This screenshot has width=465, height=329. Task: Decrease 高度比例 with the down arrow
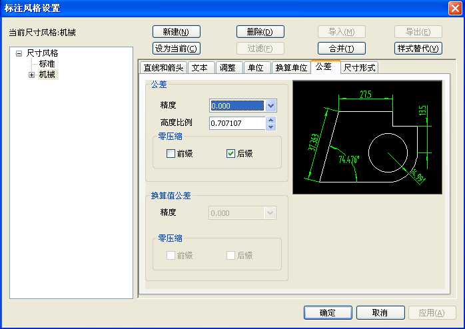pos(270,127)
